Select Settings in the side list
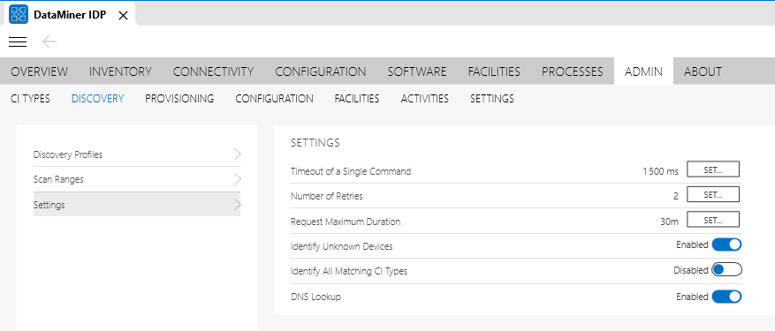 pos(137,205)
